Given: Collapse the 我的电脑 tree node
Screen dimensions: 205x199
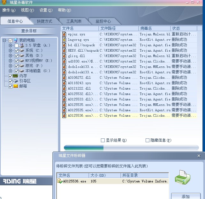Looking at the screenshot, I should [4, 40].
